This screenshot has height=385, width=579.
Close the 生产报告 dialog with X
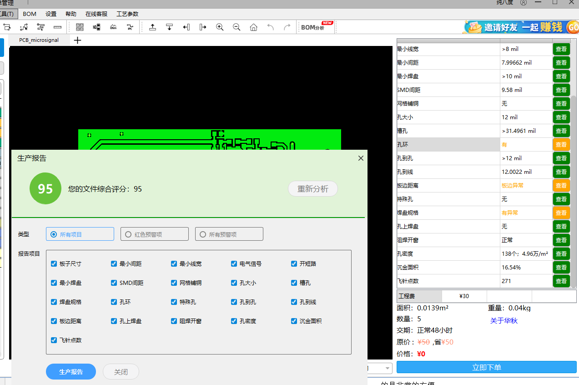coord(361,158)
